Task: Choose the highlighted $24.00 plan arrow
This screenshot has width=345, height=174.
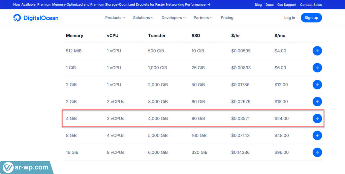Action: [317, 118]
